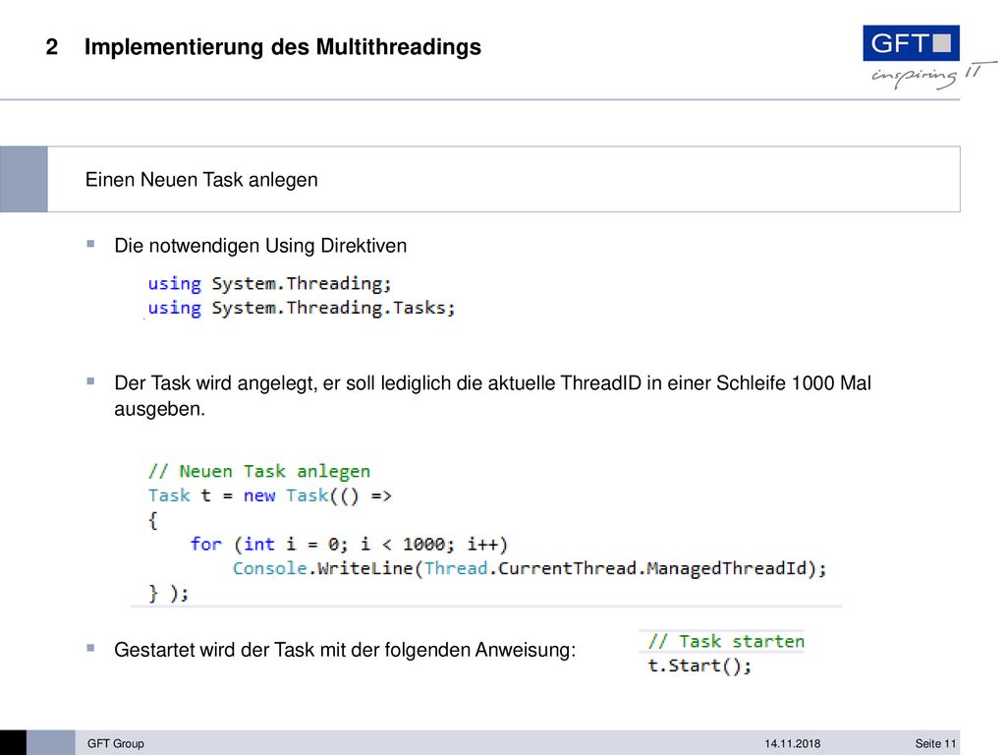Click the for loop line with 'i < 1000'
1006x755 pixels.
(349, 545)
